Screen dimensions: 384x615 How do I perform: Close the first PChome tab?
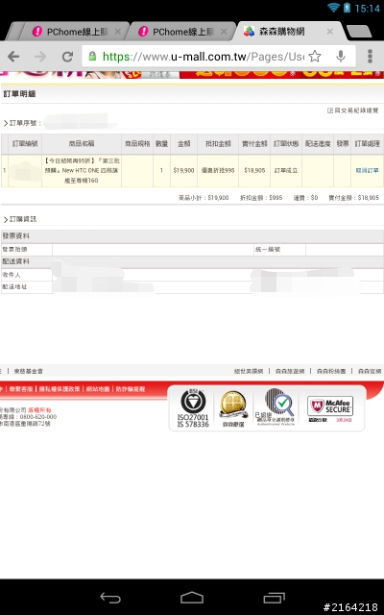point(117,32)
